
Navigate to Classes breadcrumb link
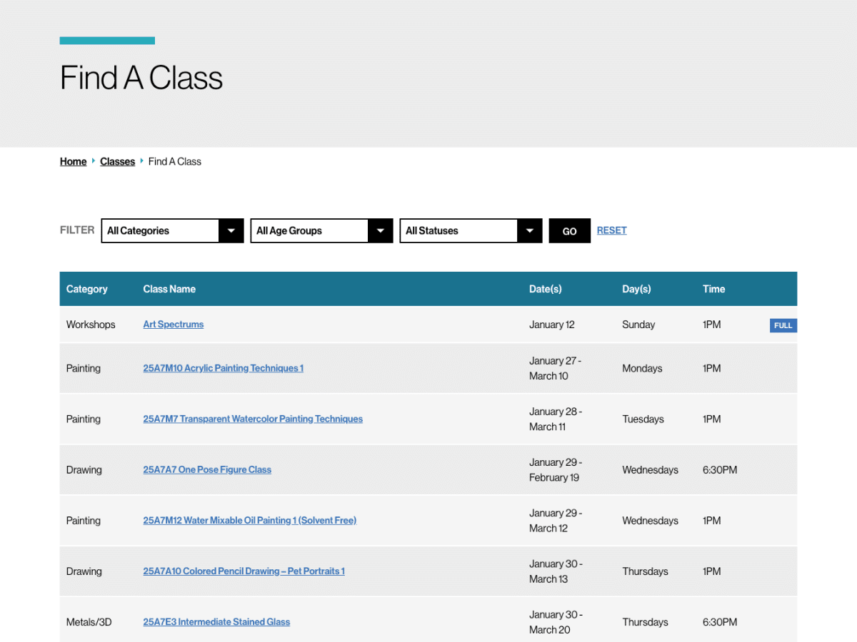(x=117, y=162)
